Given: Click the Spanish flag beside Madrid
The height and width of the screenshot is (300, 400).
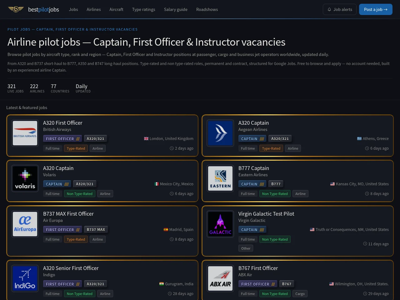Looking at the screenshot, I should (x=166, y=230).
